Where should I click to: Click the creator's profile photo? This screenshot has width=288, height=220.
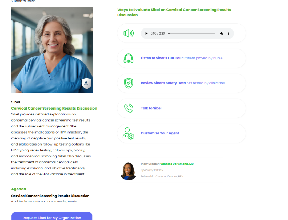128,171
